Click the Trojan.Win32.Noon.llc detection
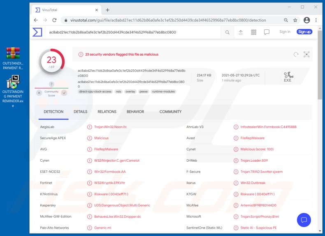 (110, 127)
